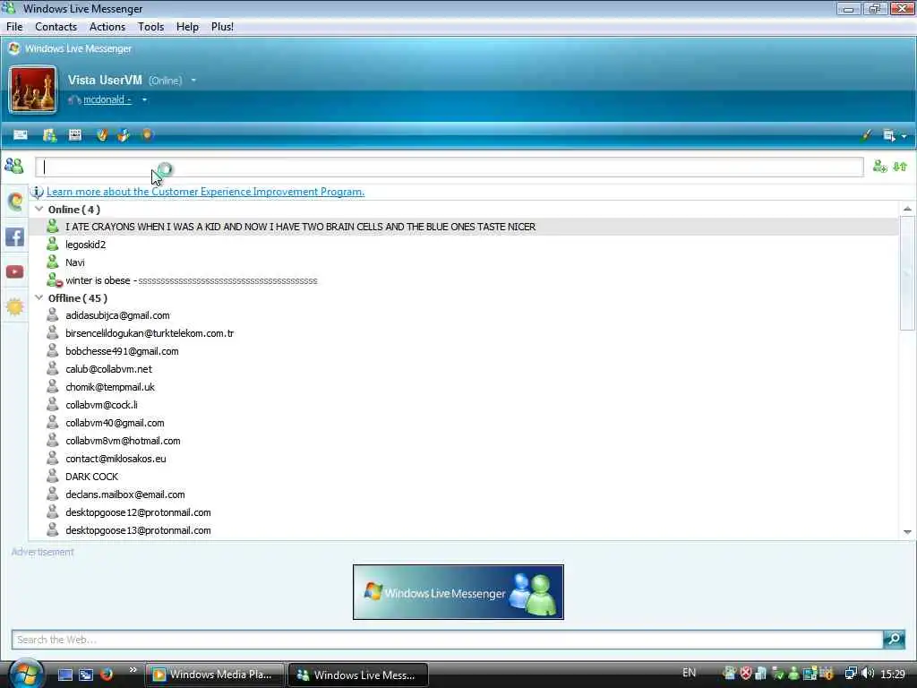Click the Messenger butterfly toolbar icon
Screen dimensions: 917x688
[124, 135]
